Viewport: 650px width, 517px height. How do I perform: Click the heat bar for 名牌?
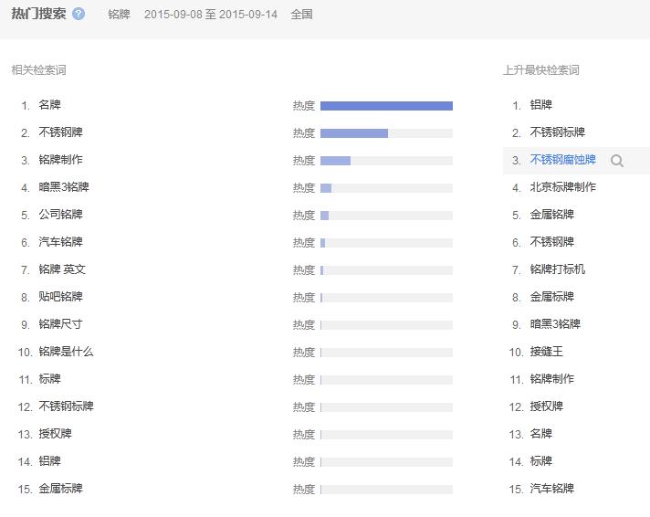pos(386,106)
